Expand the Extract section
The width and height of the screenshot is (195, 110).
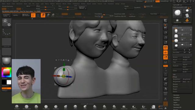[x=175, y=91]
